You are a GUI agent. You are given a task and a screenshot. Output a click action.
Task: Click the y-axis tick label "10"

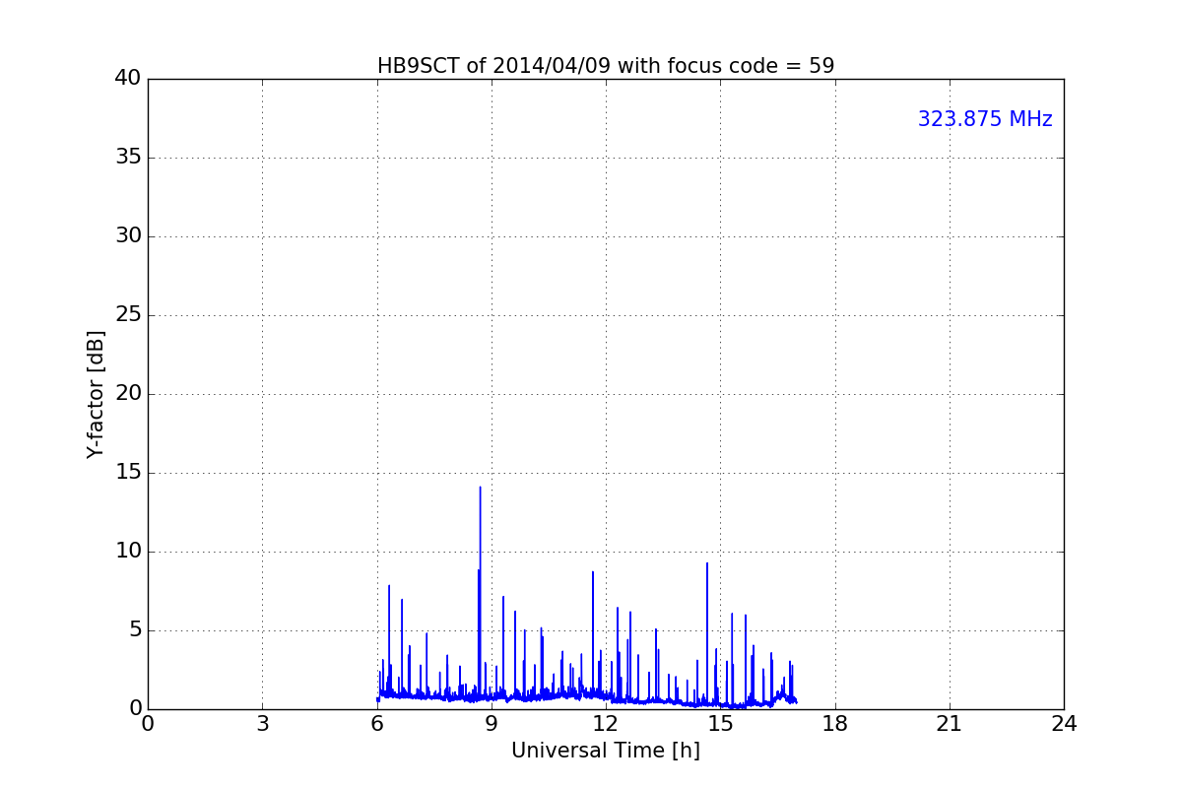(128, 552)
